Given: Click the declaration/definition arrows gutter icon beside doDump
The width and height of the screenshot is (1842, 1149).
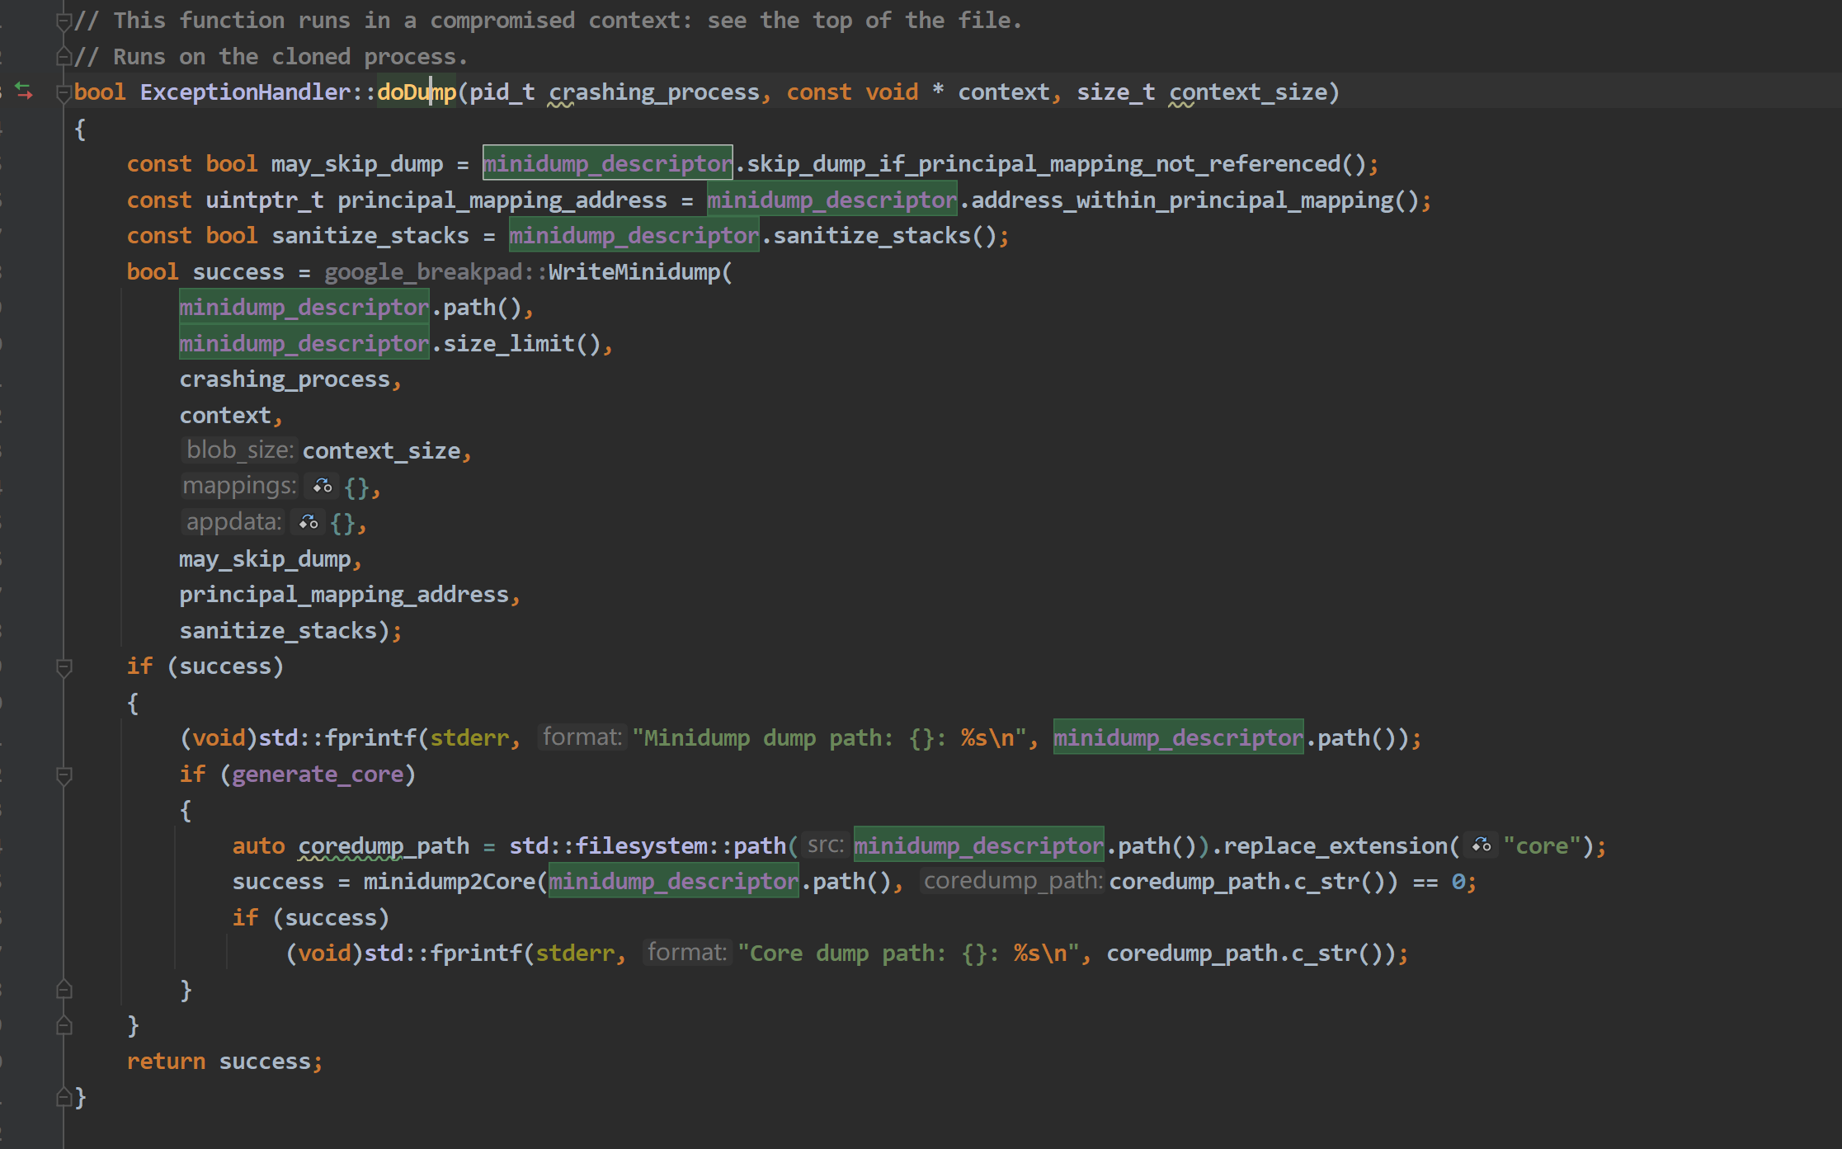Looking at the screenshot, I should pyautogui.click(x=24, y=92).
